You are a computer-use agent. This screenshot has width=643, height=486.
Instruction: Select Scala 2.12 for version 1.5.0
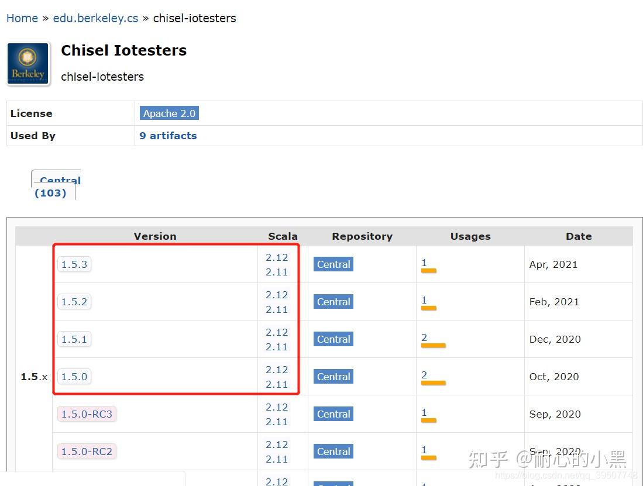point(277,370)
